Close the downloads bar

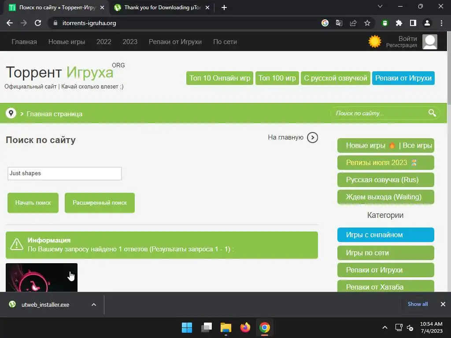pyautogui.click(x=443, y=304)
